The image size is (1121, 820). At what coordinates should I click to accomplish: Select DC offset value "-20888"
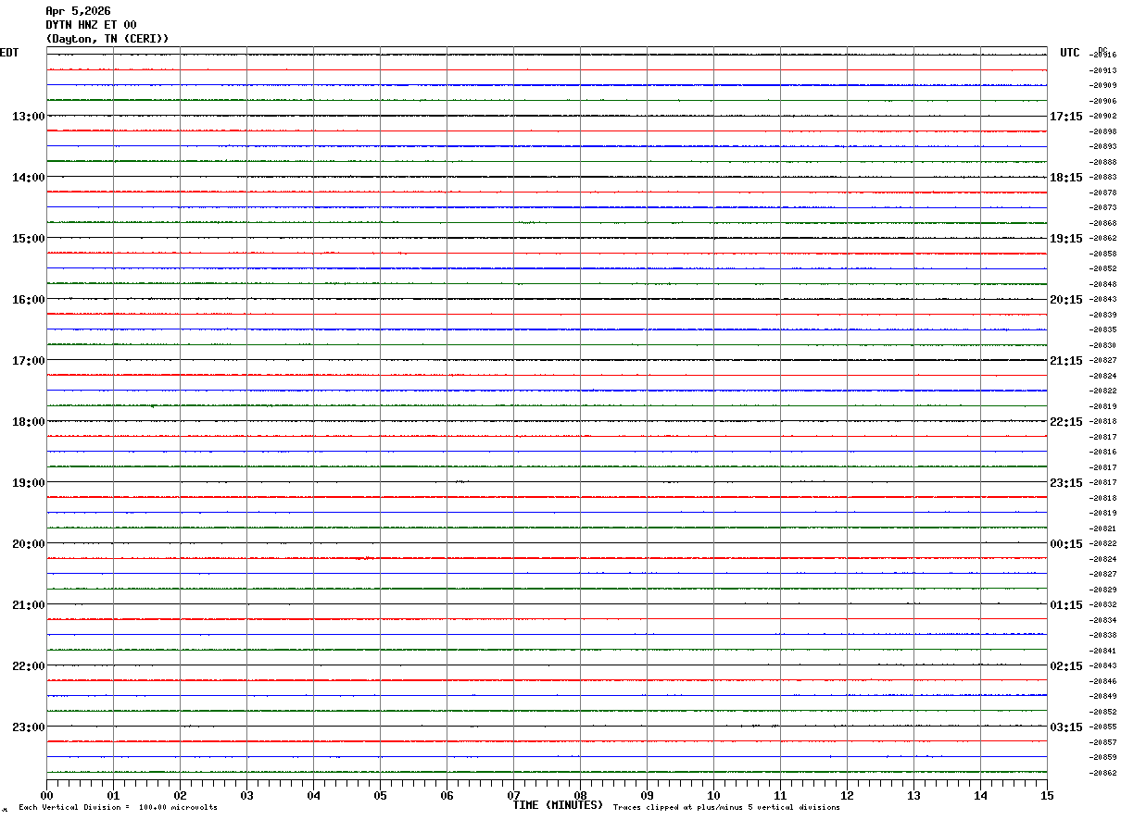coord(1102,162)
